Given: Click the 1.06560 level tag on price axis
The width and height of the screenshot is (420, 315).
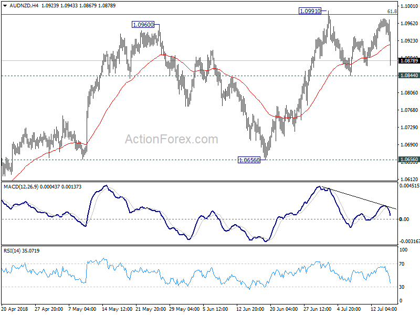Looking at the screenshot, I should (409, 160).
